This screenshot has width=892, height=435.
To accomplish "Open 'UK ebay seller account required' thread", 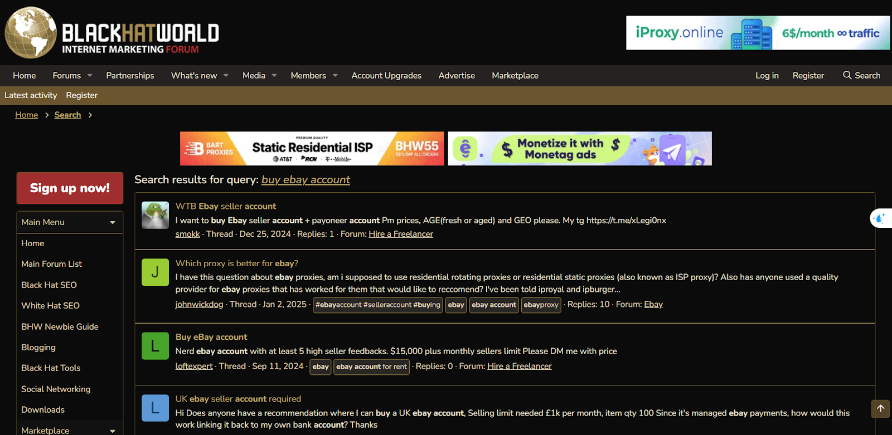I will (238, 399).
